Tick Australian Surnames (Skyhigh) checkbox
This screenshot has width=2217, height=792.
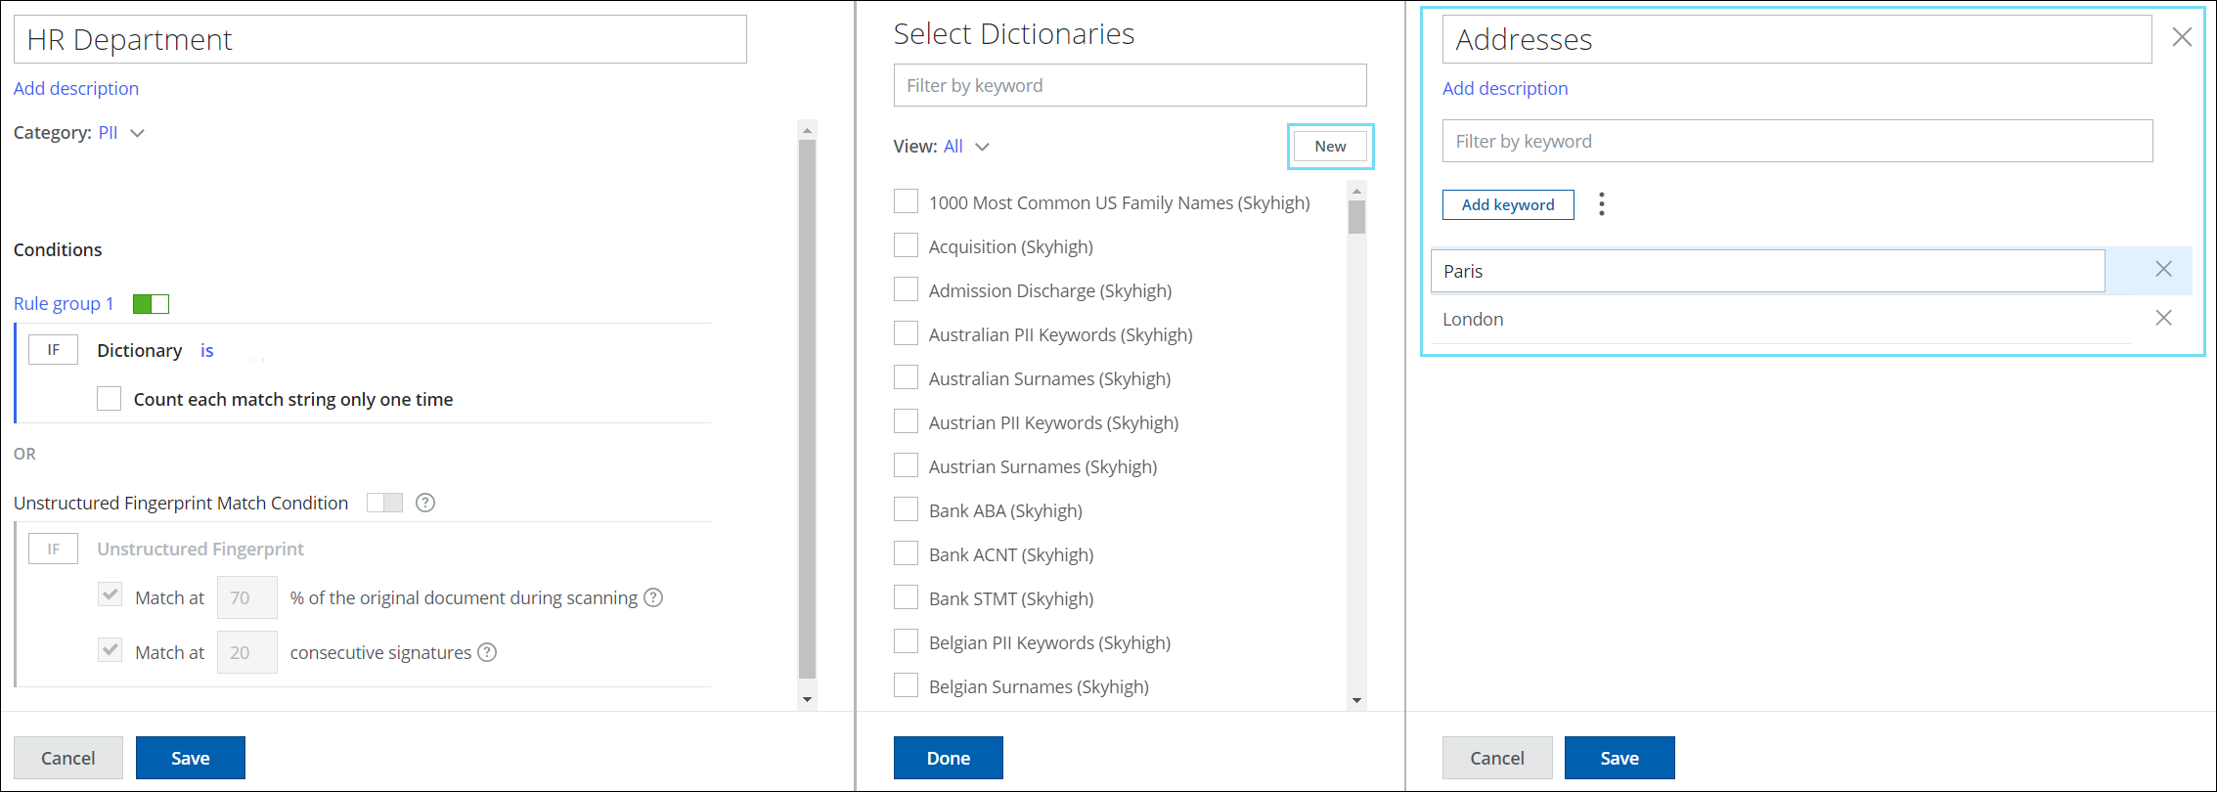(906, 378)
